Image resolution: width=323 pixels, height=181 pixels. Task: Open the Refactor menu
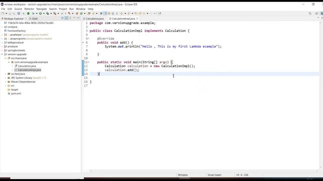point(29,9)
